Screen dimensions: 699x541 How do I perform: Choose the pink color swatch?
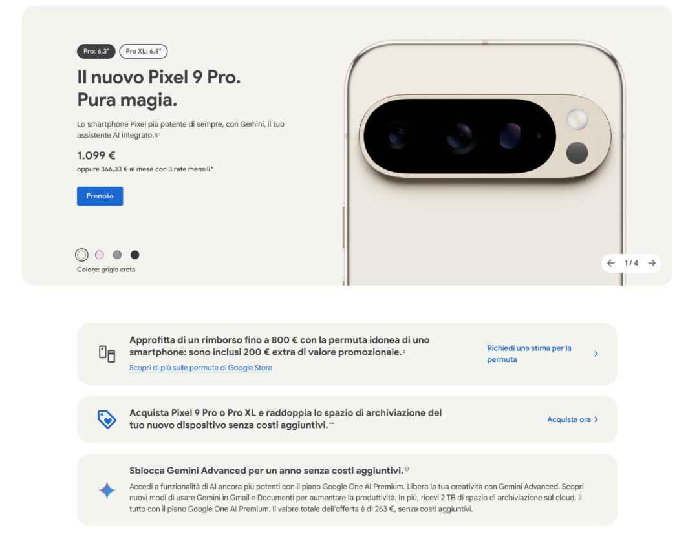click(x=100, y=255)
